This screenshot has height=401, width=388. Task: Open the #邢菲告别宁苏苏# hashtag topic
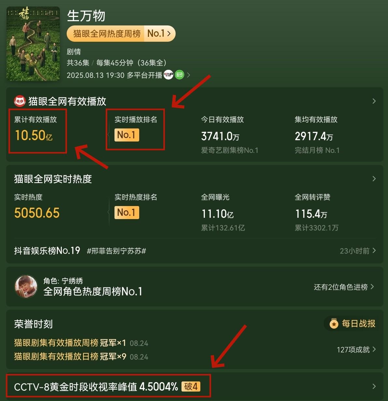pyautogui.click(x=116, y=251)
